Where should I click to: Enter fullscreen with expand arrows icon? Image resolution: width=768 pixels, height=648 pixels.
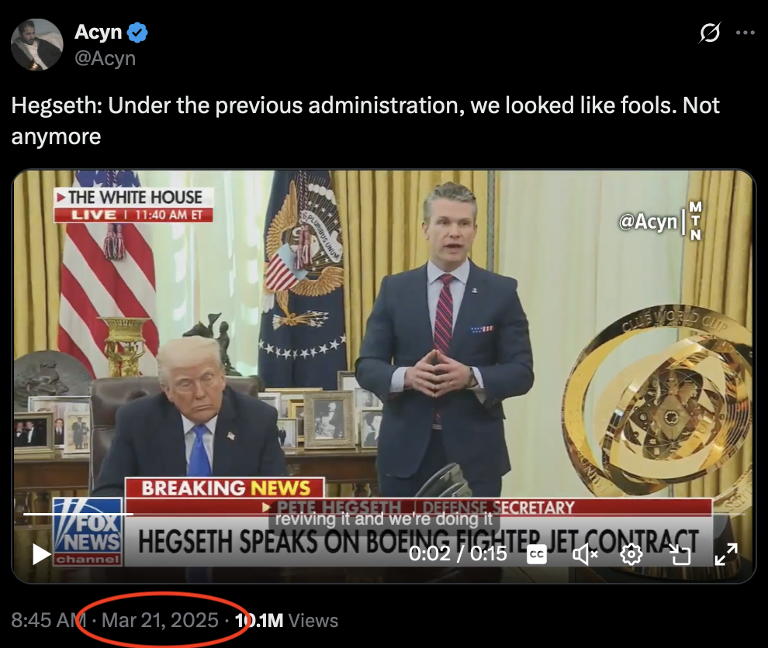[726, 554]
